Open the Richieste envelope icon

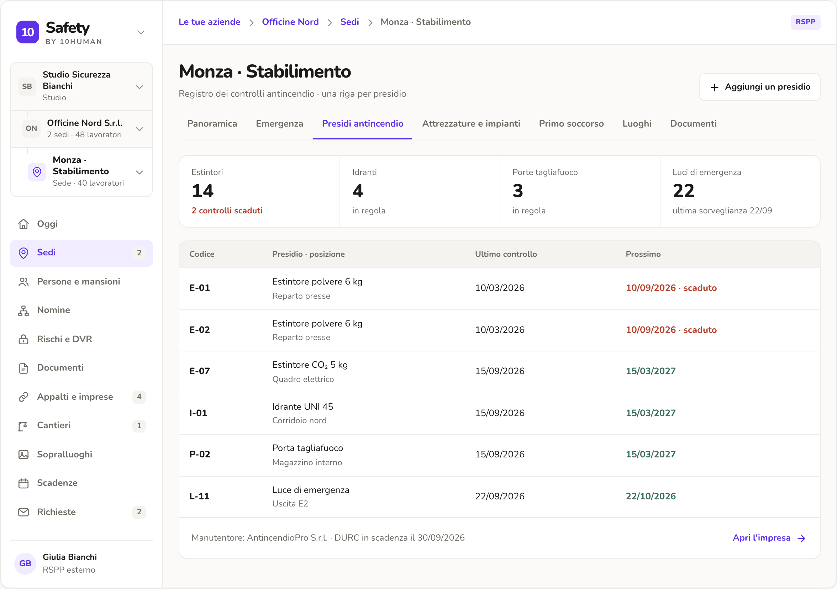click(x=24, y=512)
